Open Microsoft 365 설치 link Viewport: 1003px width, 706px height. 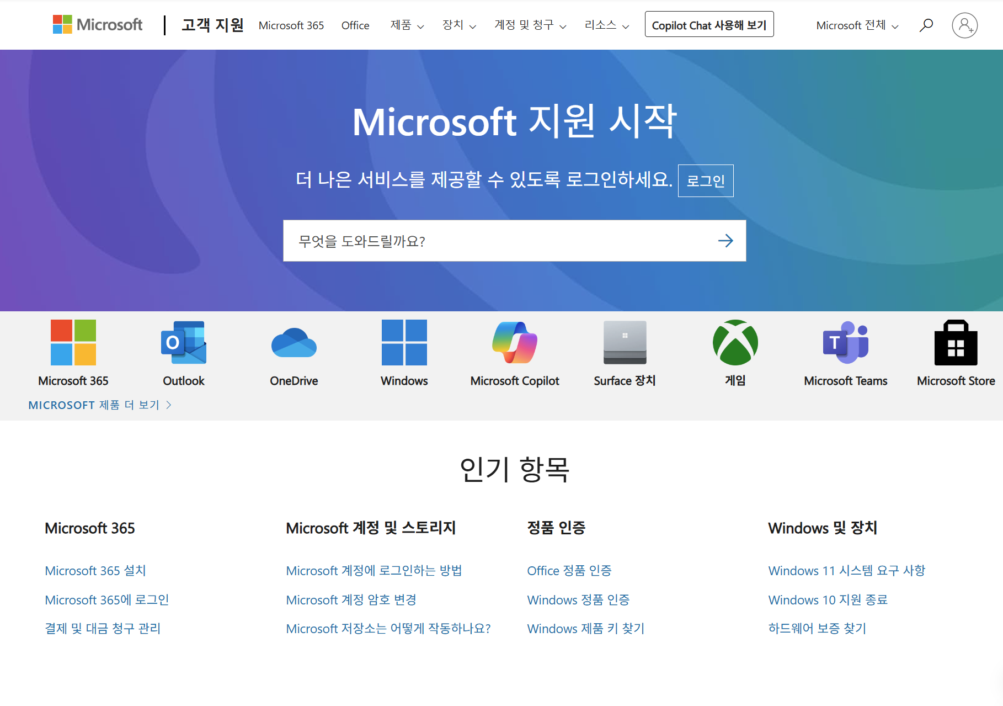point(95,571)
